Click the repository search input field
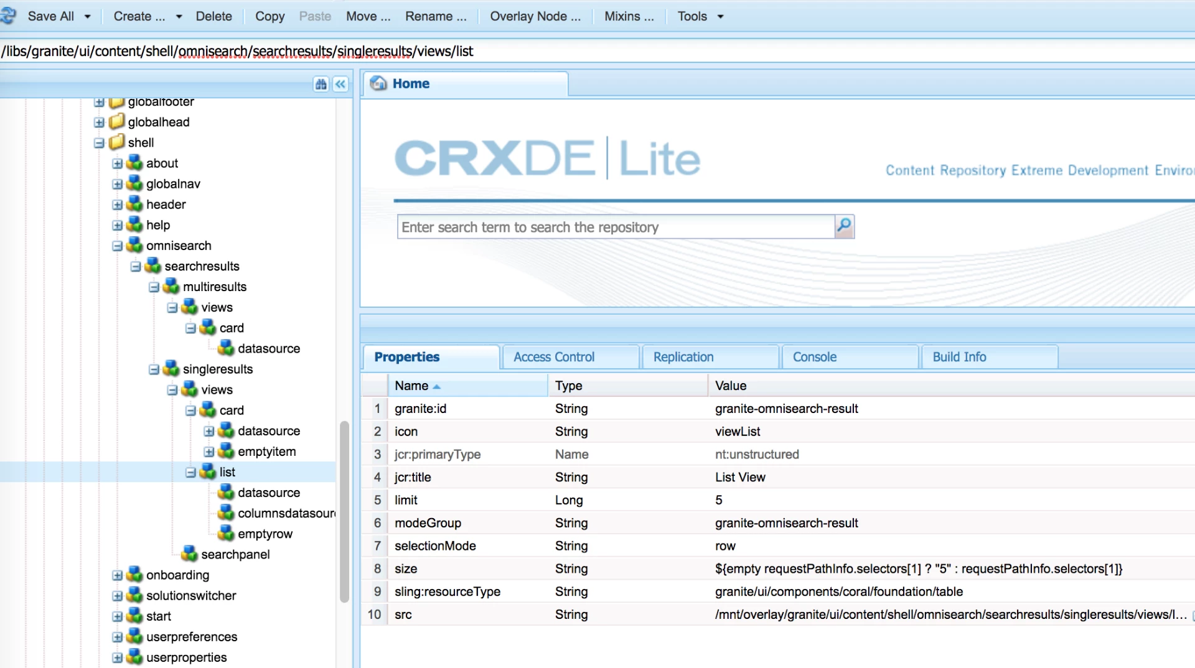 pos(616,227)
